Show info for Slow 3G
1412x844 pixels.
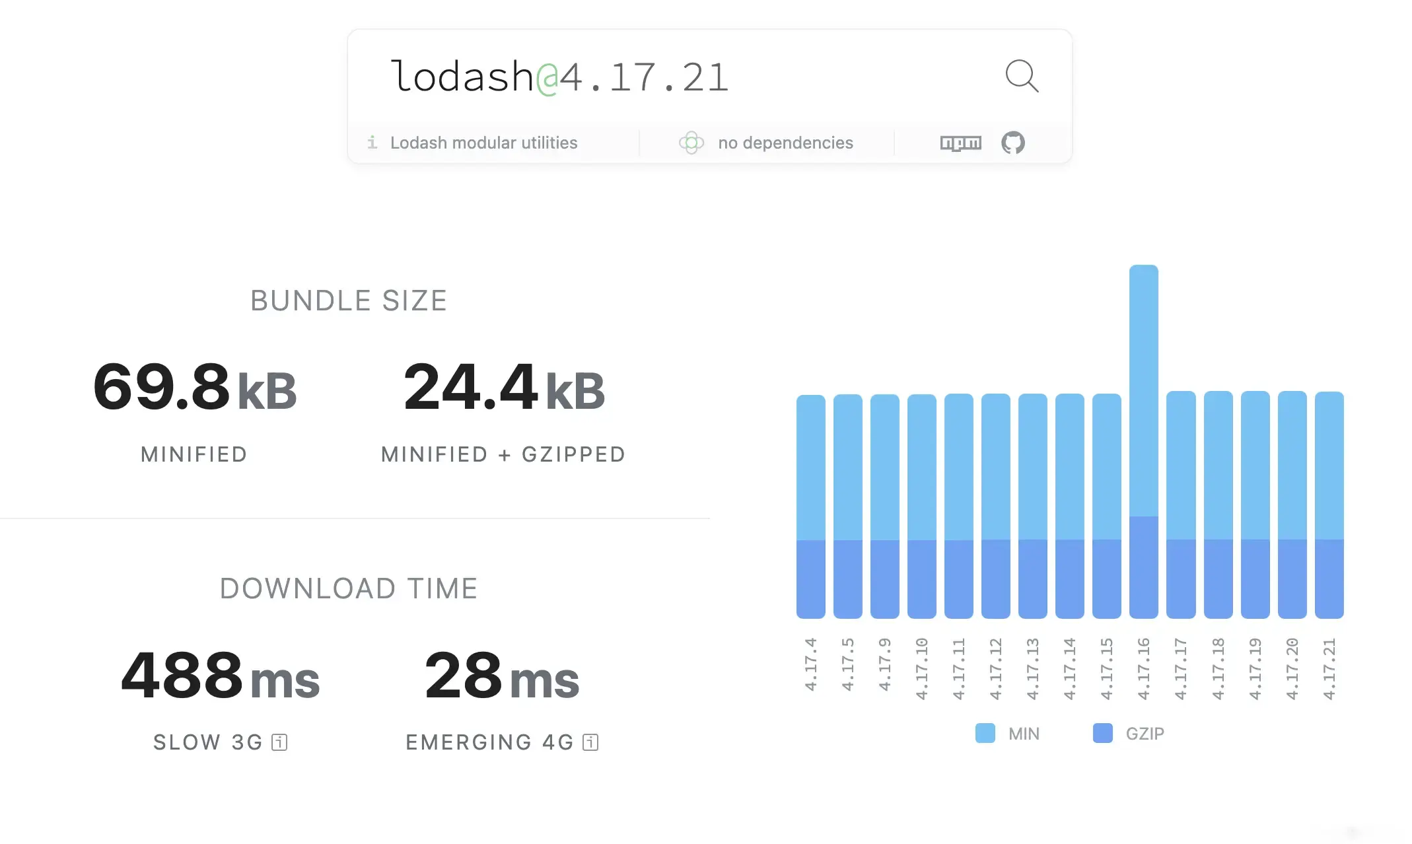point(279,742)
